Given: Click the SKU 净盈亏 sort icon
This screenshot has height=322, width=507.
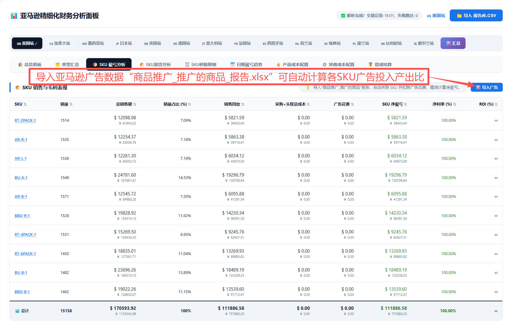Looking at the screenshot, I should [x=405, y=104].
